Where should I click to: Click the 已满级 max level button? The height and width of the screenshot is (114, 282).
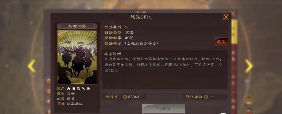pos(163,109)
